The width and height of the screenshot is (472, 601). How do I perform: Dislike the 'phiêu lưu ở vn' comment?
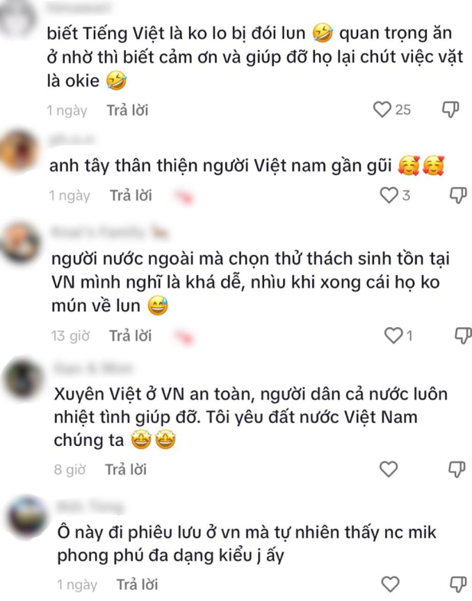point(458,584)
